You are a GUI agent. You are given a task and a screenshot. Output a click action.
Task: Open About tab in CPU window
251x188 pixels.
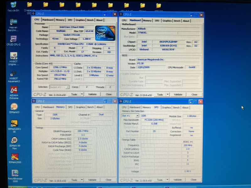(x=99, y=20)
